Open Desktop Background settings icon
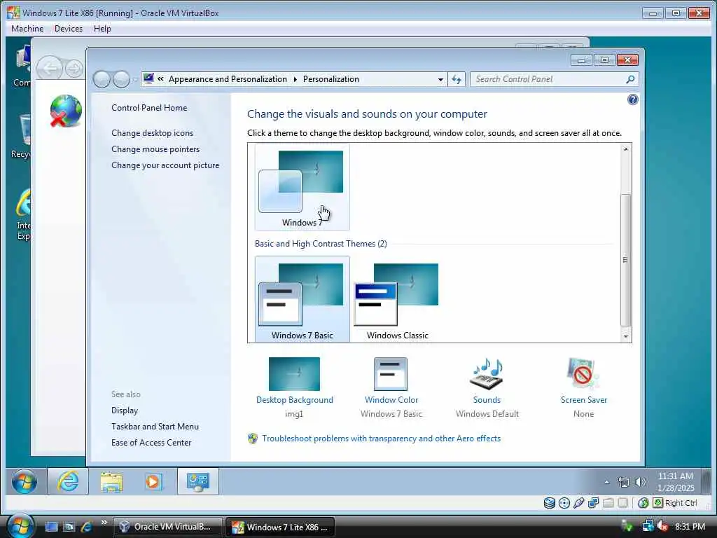 pos(294,374)
